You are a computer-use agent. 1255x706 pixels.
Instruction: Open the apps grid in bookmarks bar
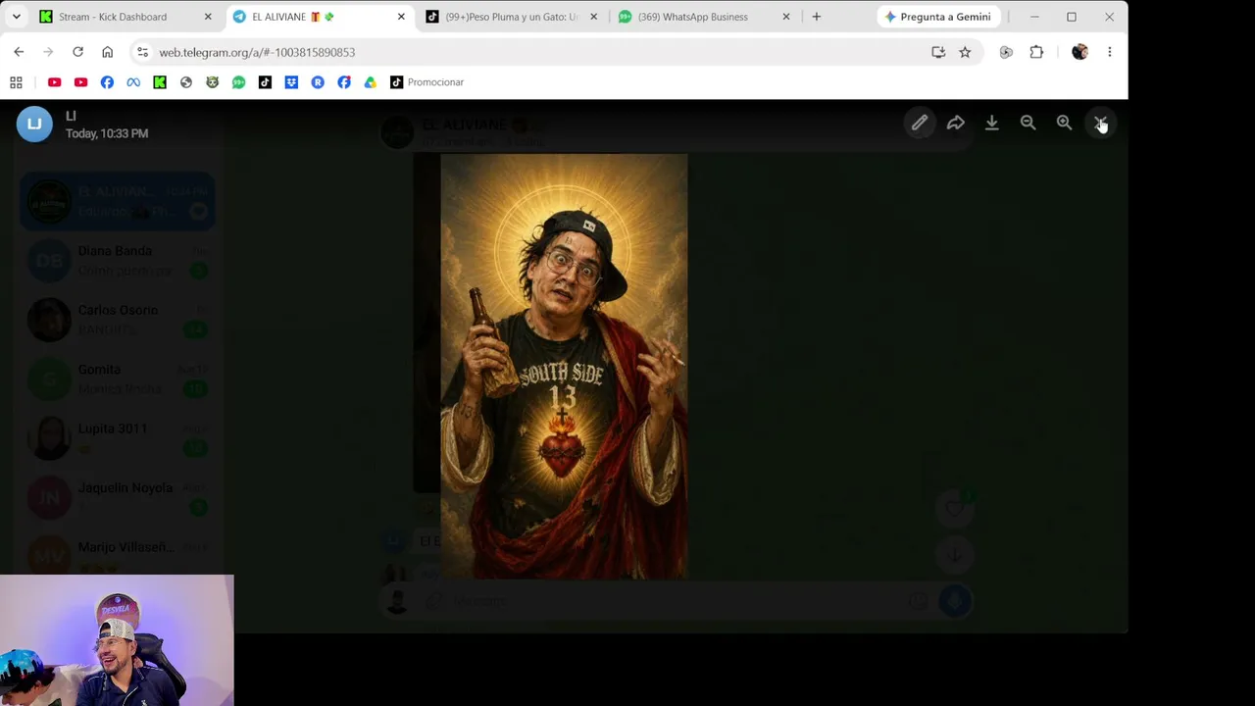tap(16, 82)
